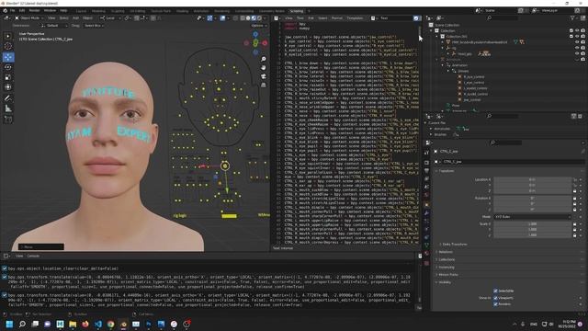Expand the Motion Paths panel

coord(447,275)
